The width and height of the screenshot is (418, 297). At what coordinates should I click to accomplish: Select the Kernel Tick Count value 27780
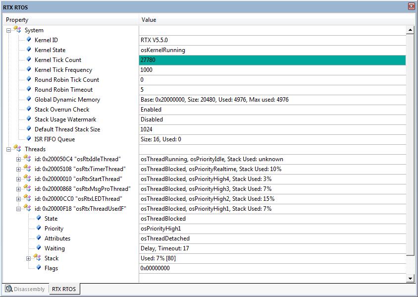tap(272, 60)
